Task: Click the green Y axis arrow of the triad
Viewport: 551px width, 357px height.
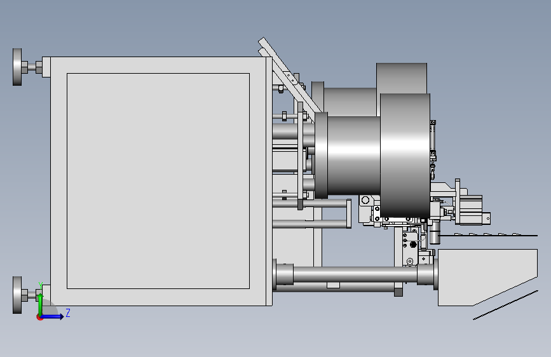Action: tap(41, 304)
